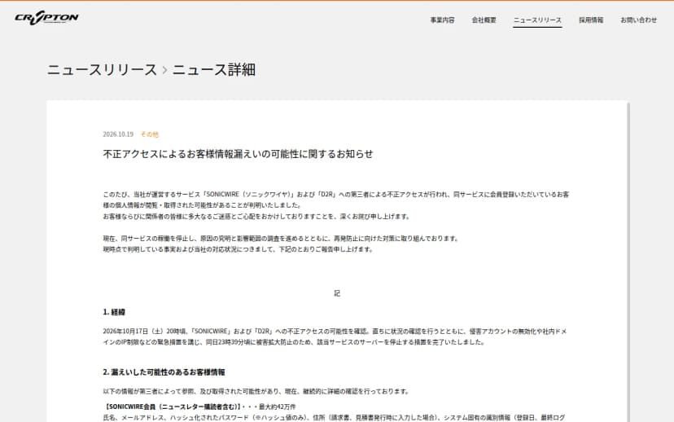Open the お問い合わせ menu item
The width and height of the screenshot is (674, 422).
pyautogui.click(x=638, y=20)
